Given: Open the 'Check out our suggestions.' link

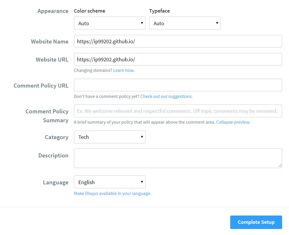Looking at the screenshot, I should tap(166, 96).
